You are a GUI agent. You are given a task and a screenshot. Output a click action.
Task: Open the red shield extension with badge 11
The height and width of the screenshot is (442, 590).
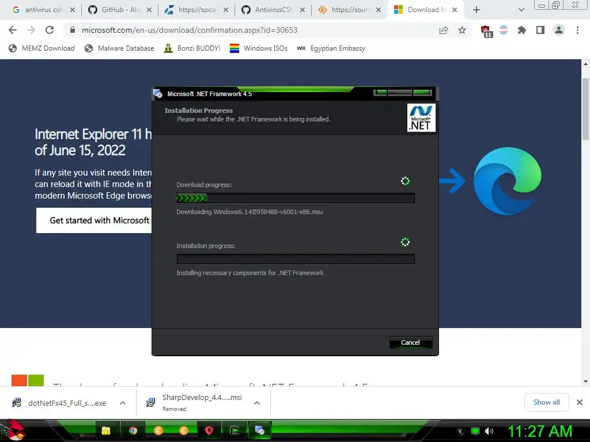pyautogui.click(x=486, y=31)
